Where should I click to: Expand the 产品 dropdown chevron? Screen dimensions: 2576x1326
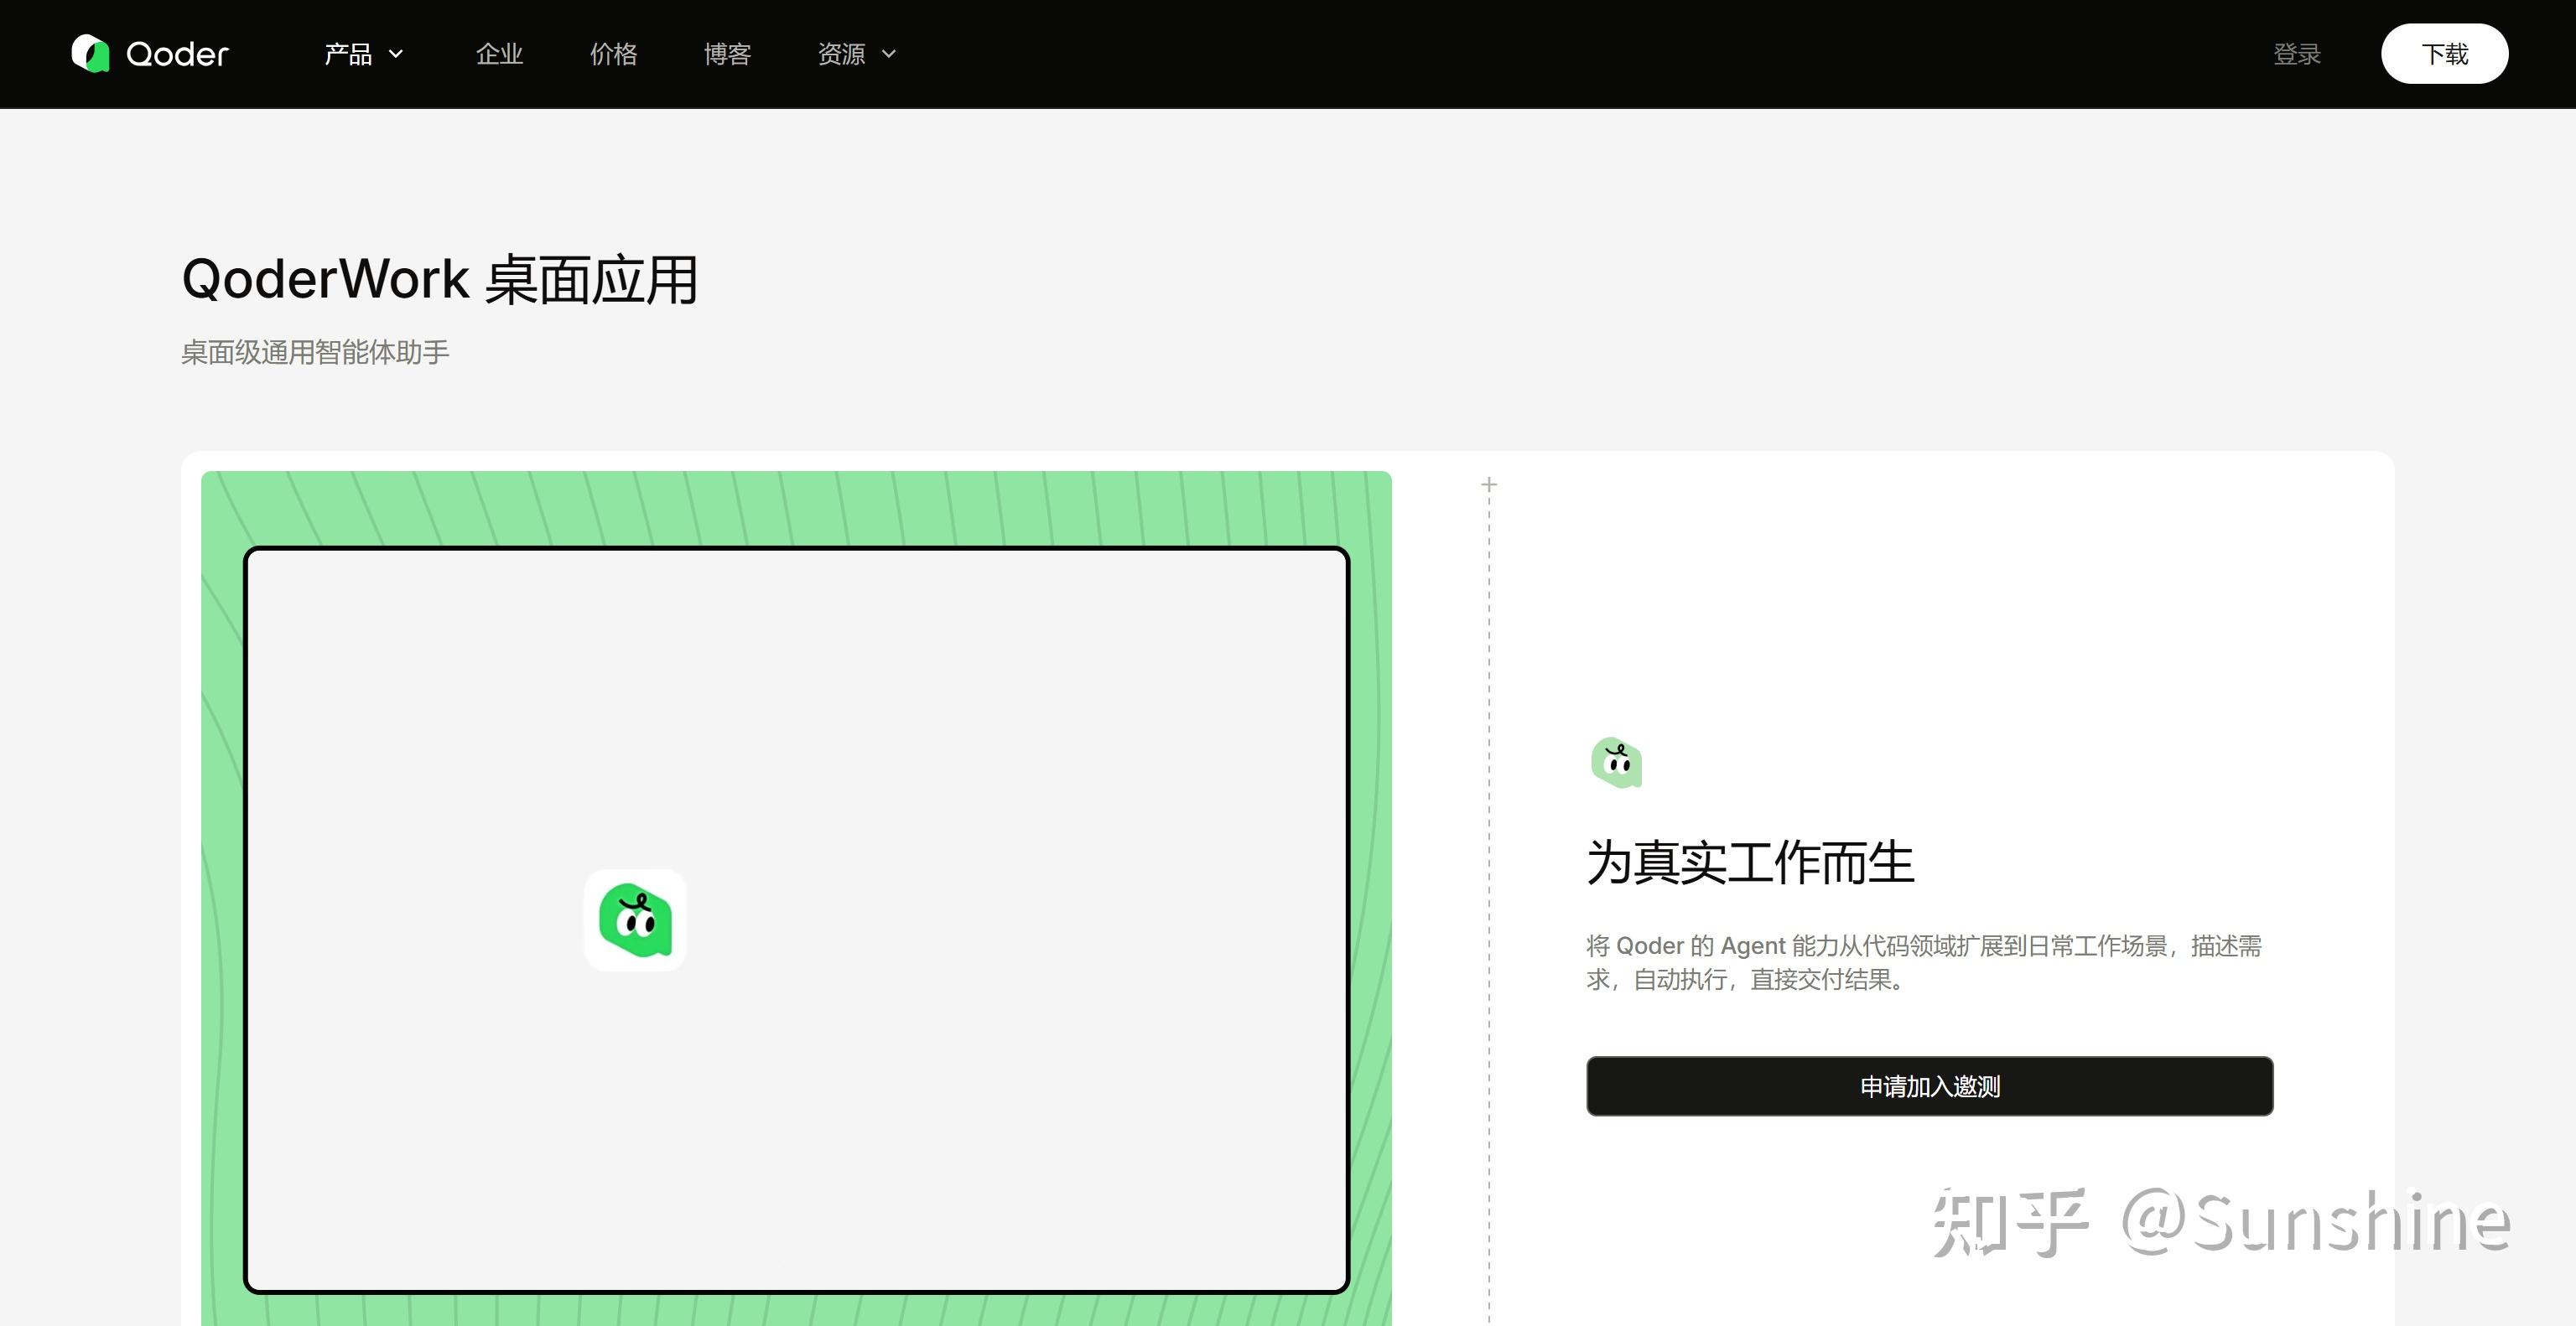(396, 54)
